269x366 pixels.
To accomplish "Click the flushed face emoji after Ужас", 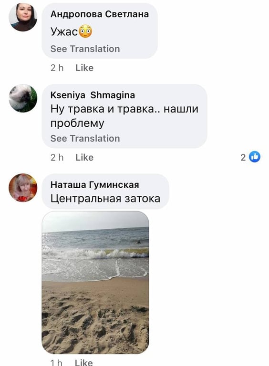I will point(85,31).
